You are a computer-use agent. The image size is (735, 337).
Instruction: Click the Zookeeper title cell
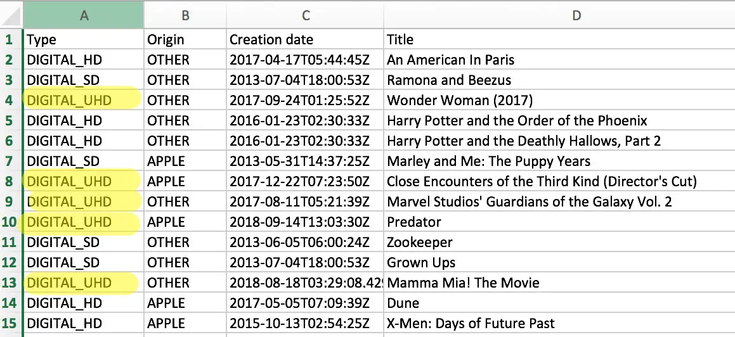[x=560, y=242]
